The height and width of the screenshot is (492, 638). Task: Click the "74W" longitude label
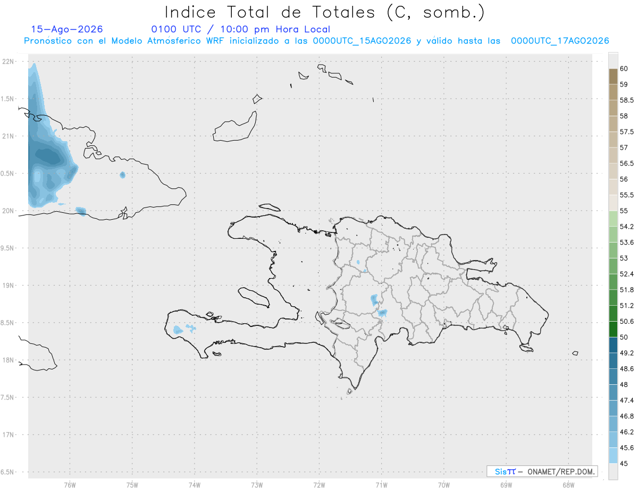pos(195,485)
